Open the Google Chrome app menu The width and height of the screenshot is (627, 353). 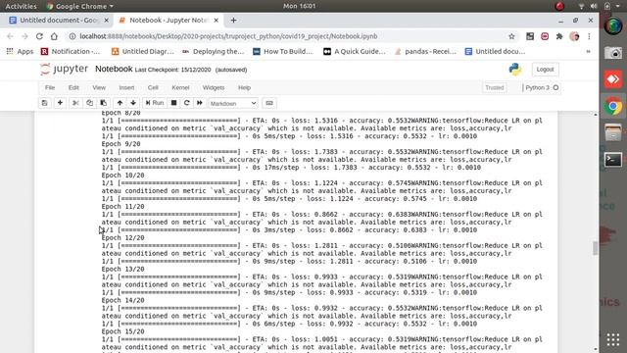click(x=80, y=6)
